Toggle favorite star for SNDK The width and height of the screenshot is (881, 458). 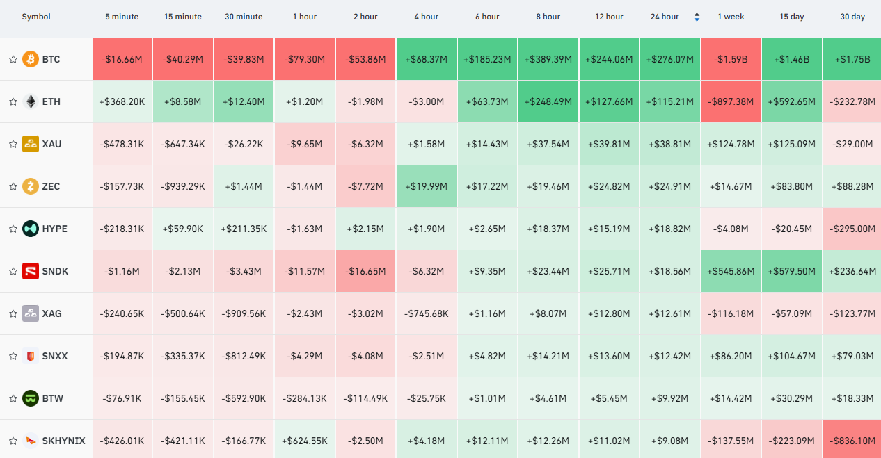tap(13, 271)
